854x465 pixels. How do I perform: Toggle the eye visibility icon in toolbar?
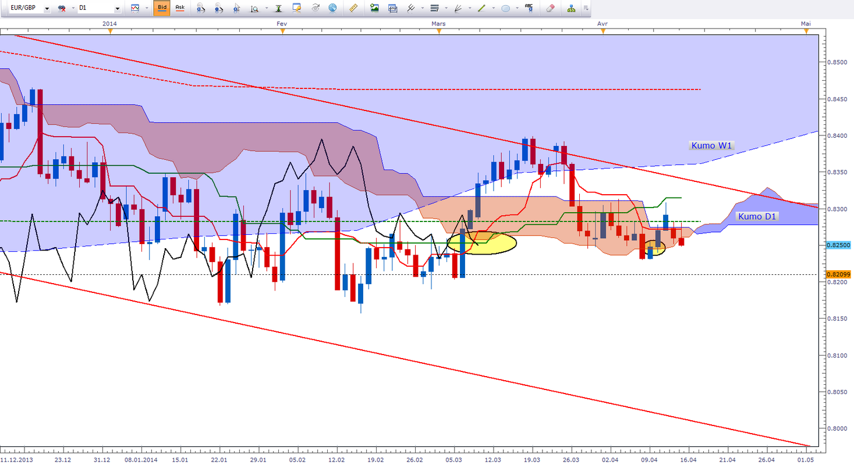click(316, 8)
